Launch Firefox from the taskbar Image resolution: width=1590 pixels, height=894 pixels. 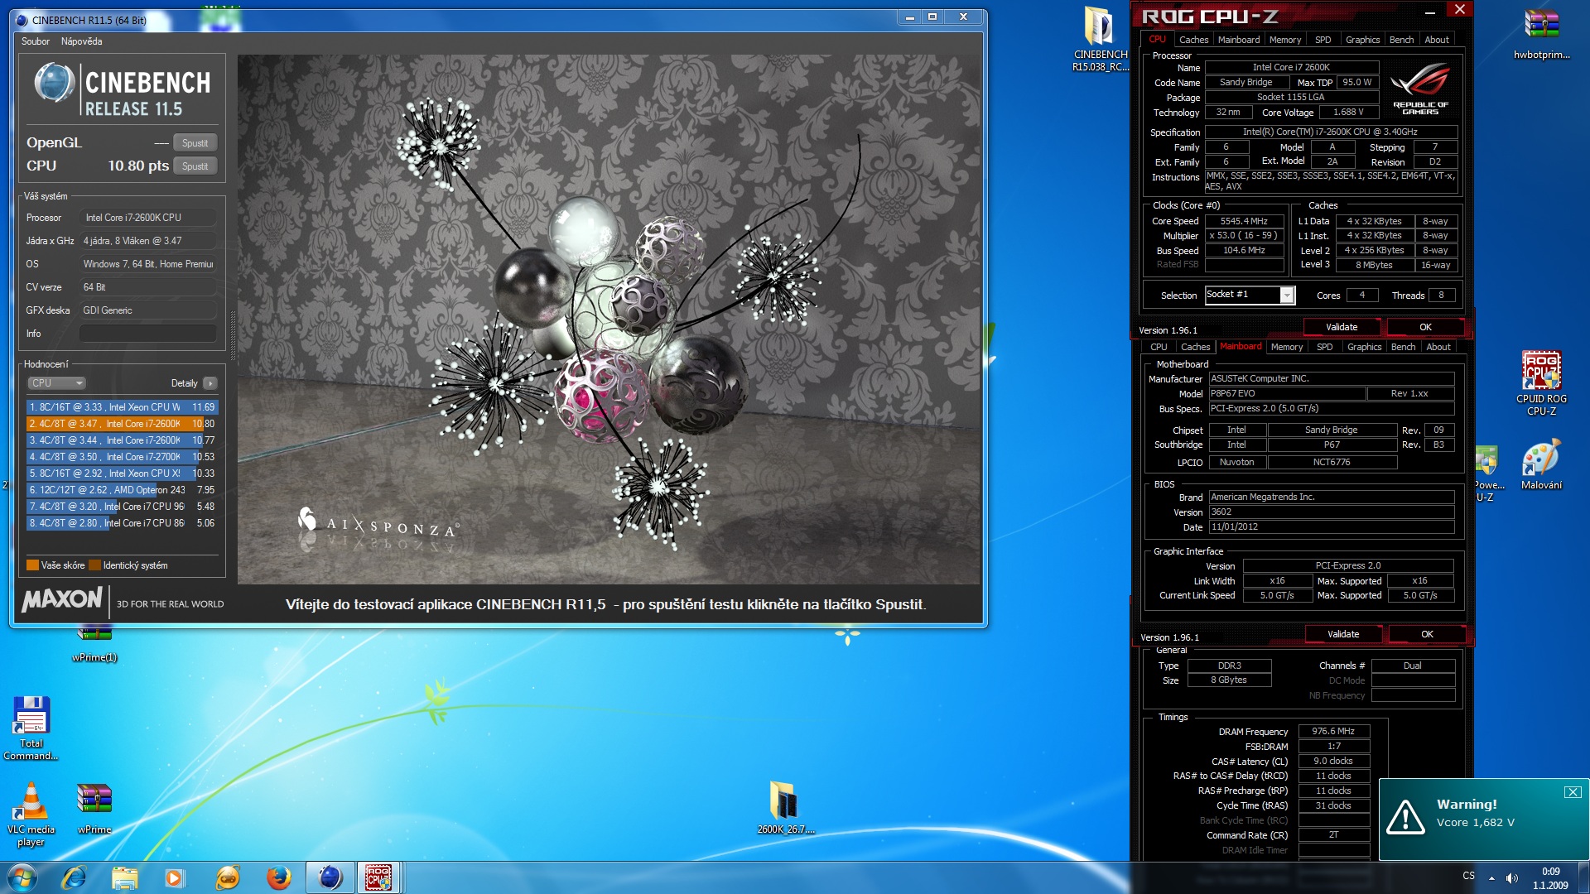[x=278, y=877]
